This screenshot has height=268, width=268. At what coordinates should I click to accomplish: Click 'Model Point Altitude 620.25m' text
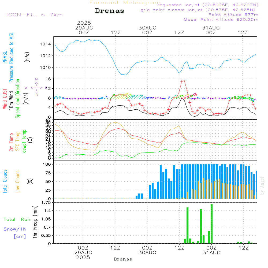pos(221,20)
